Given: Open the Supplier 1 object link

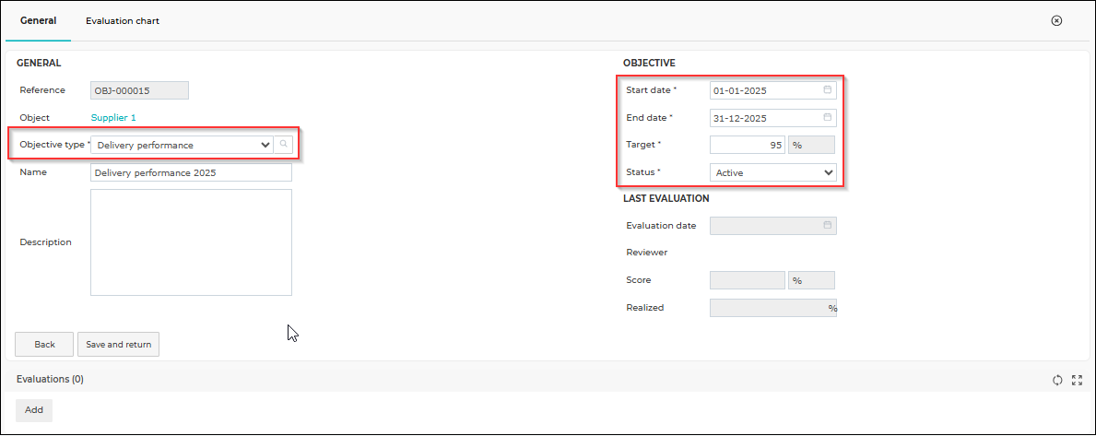Looking at the screenshot, I should tap(113, 117).
